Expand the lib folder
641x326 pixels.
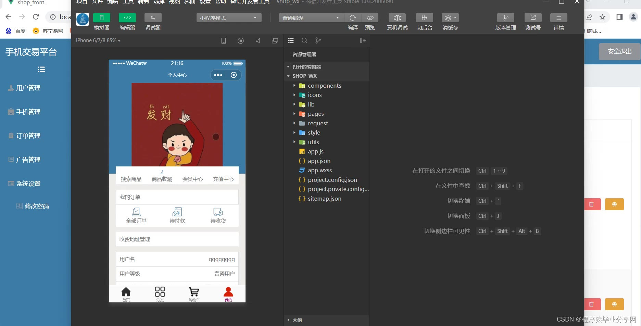[x=327, y=104]
